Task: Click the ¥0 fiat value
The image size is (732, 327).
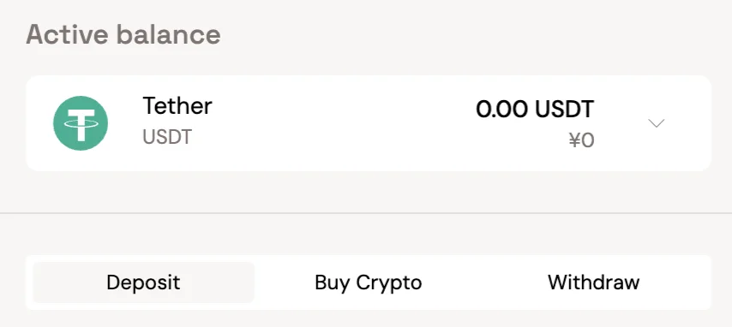Action: click(x=582, y=140)
